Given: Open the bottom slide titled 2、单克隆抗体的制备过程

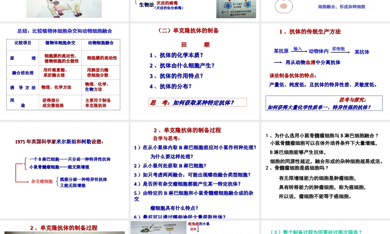Looking at the screenshot, I should point(64,227).
